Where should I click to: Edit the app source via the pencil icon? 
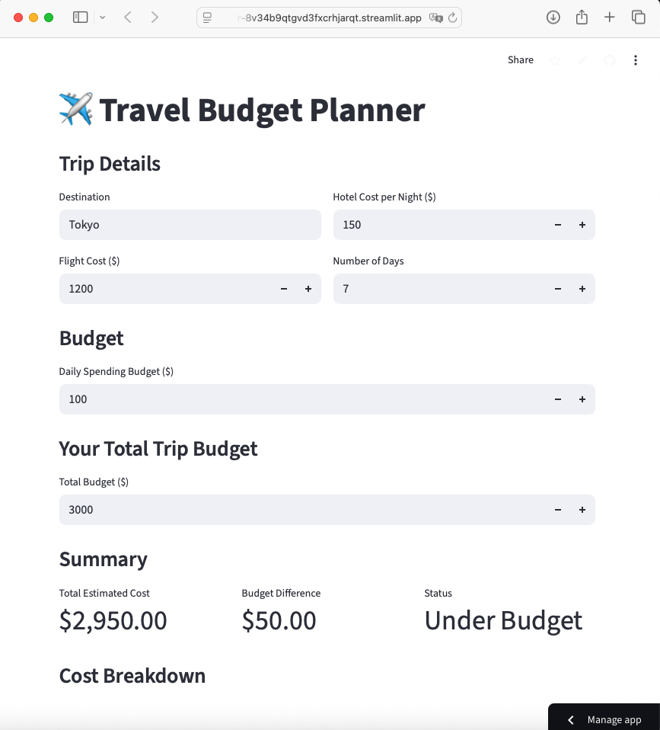pyautogui.click(x=582, y=60)
